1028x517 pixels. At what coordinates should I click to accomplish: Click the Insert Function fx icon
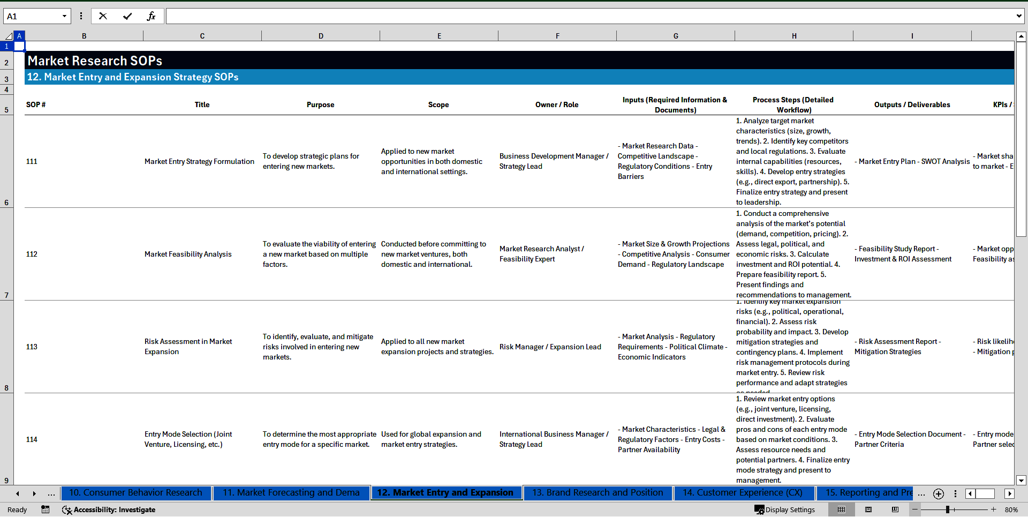[x=151, y=16]
